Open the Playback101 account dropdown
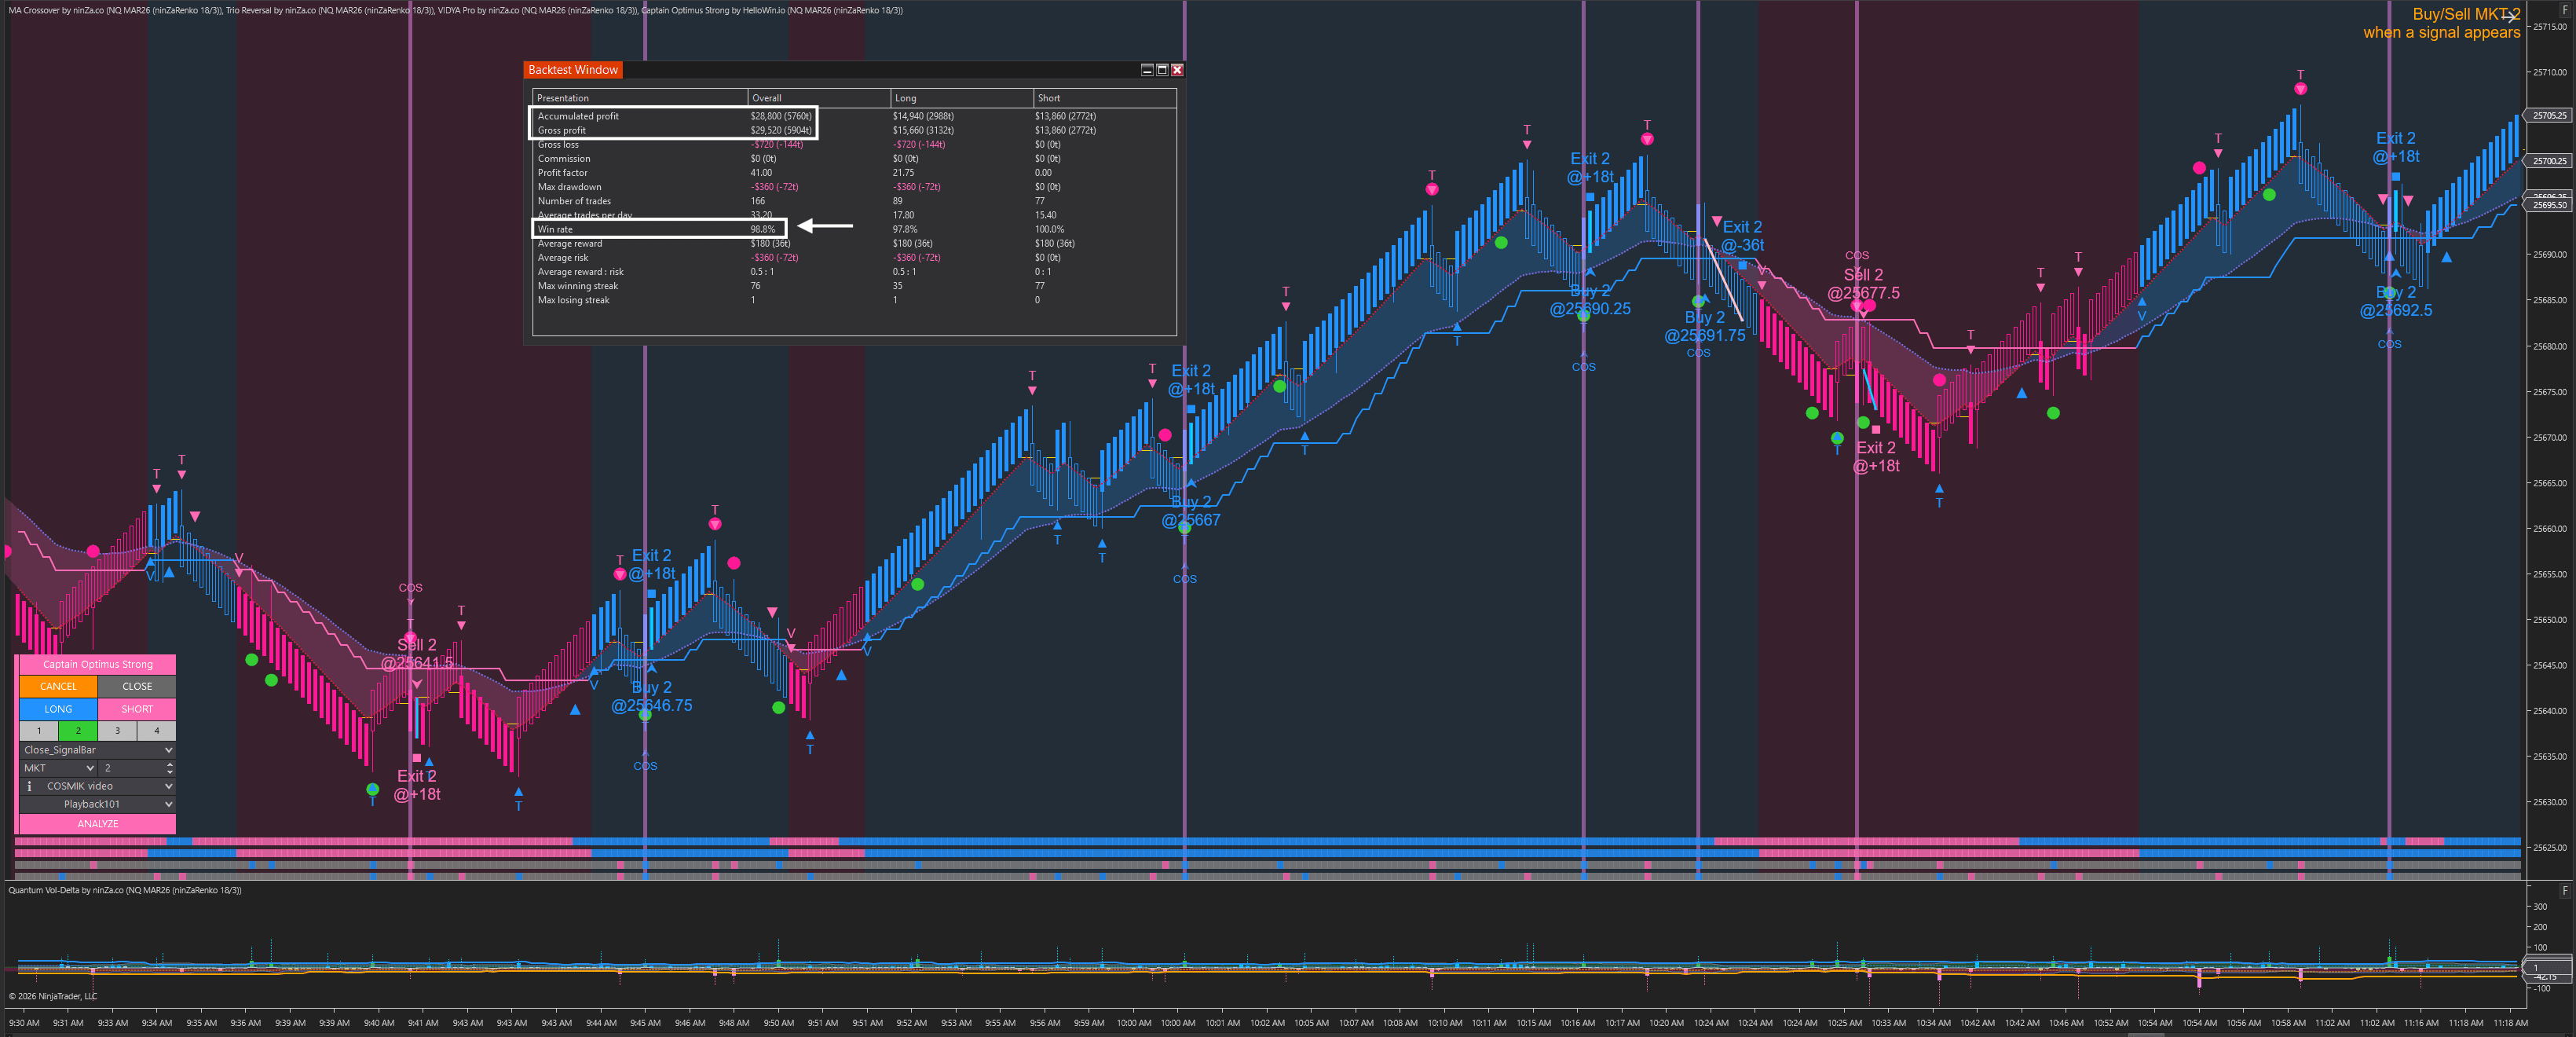Viewport: 2576px width, 1037px height. click(98, 804)
